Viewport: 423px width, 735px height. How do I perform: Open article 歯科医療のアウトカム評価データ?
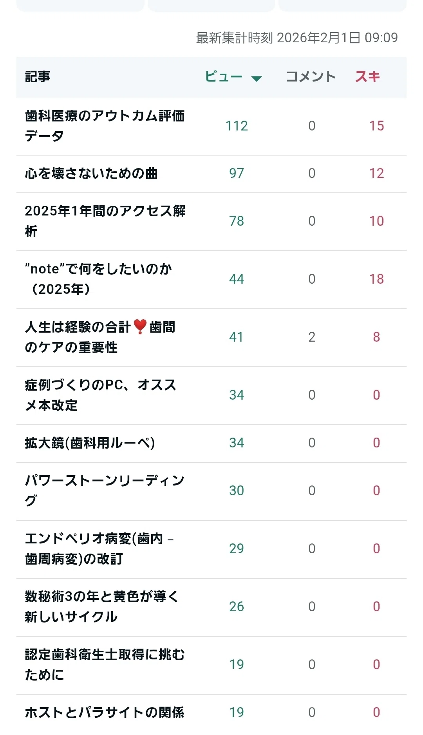click(105, 126)
